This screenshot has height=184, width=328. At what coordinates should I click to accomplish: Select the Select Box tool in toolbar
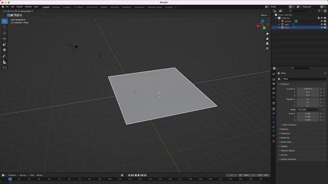pos(5,21)
